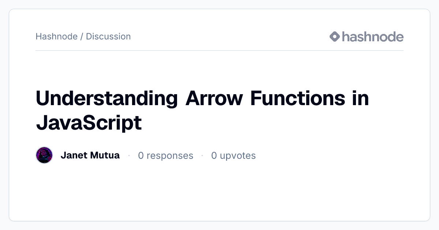Click the Hashnode diamond logo icon
The width and height of the screenshot is (439, 230).
click(x=335, y=37)
